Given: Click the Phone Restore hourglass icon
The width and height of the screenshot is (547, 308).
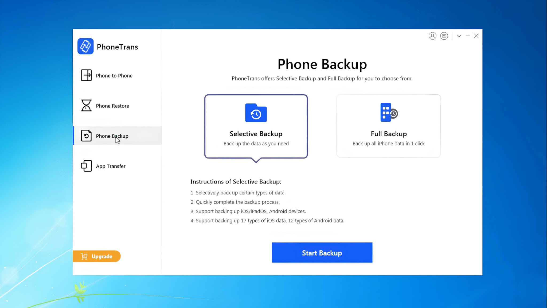Looking at the screenshot, I should pos(86,105).
